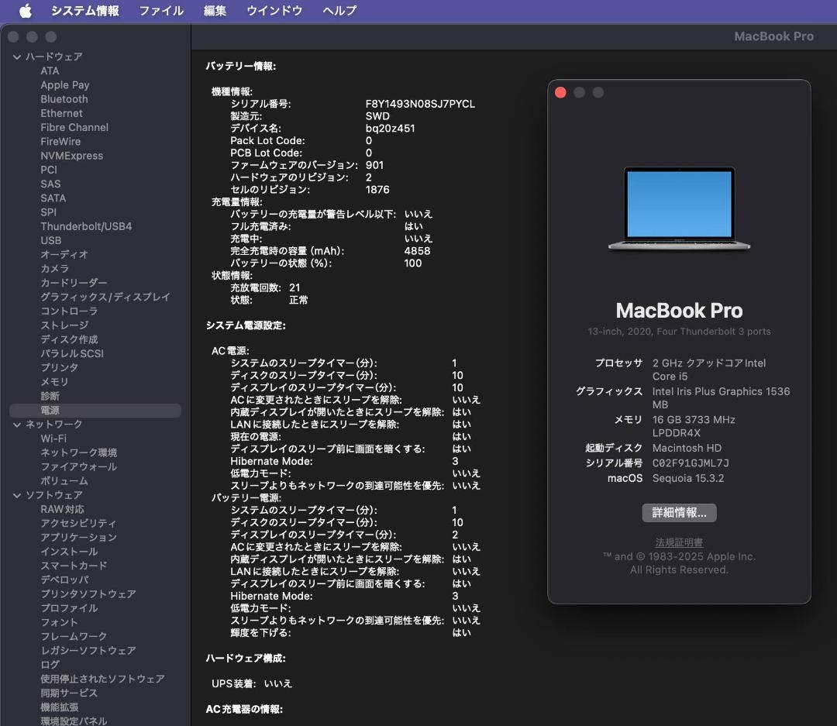837x726 pixels.
Task: Select ストレージ in the sidebar
Action: click(64, 325)
